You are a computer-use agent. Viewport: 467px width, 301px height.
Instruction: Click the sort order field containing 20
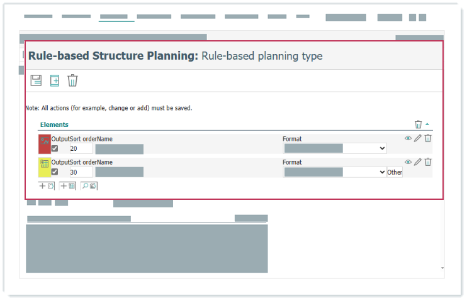click(x=81, y=149)
